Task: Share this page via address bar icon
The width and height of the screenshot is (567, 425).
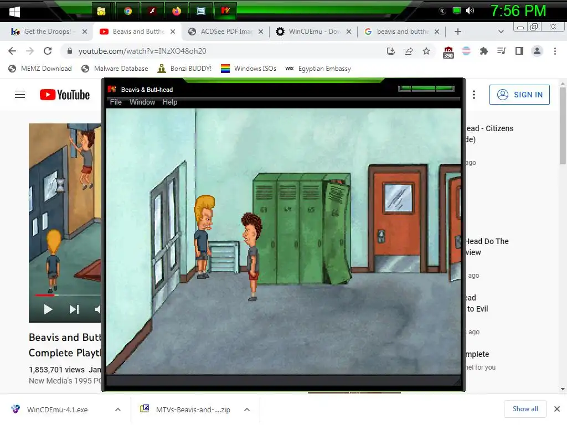Action: (x=409, y=51)
